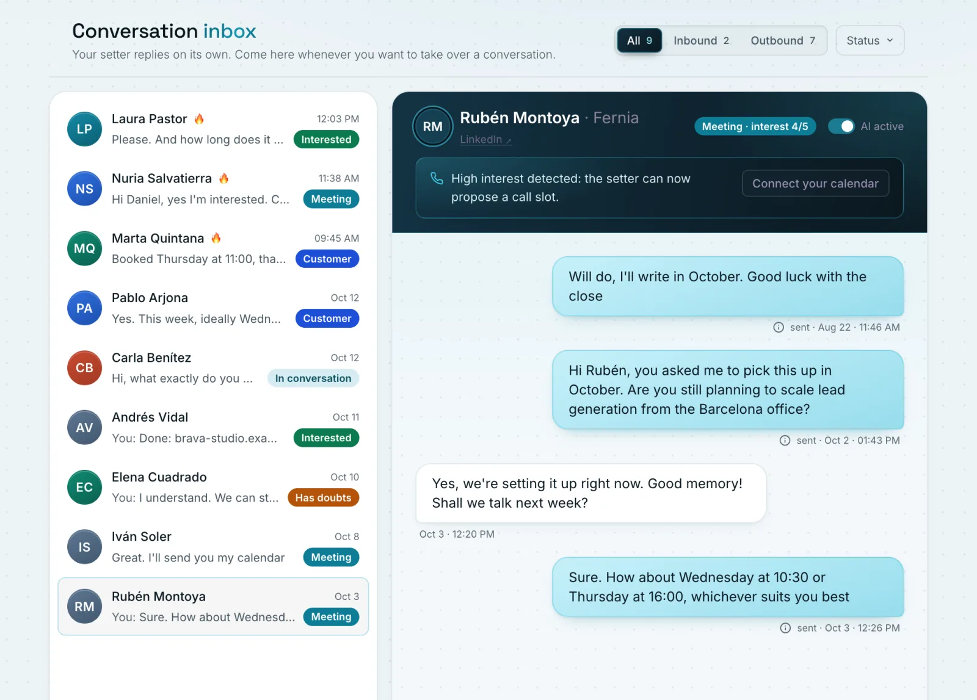Open Nuria Salvatierra's conversation name
This screenshot has height=700, width=977.
pyautogui.click(x=161, y=178)
